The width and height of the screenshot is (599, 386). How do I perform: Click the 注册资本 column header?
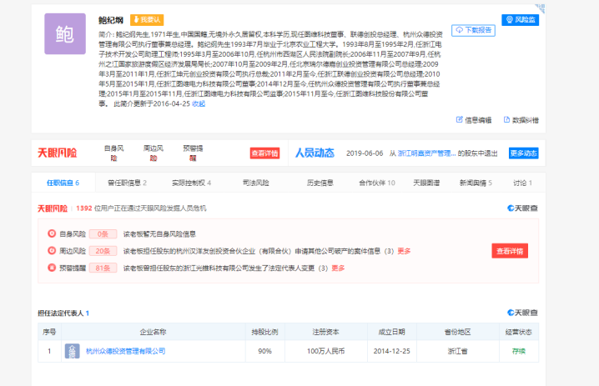(326, 332)
